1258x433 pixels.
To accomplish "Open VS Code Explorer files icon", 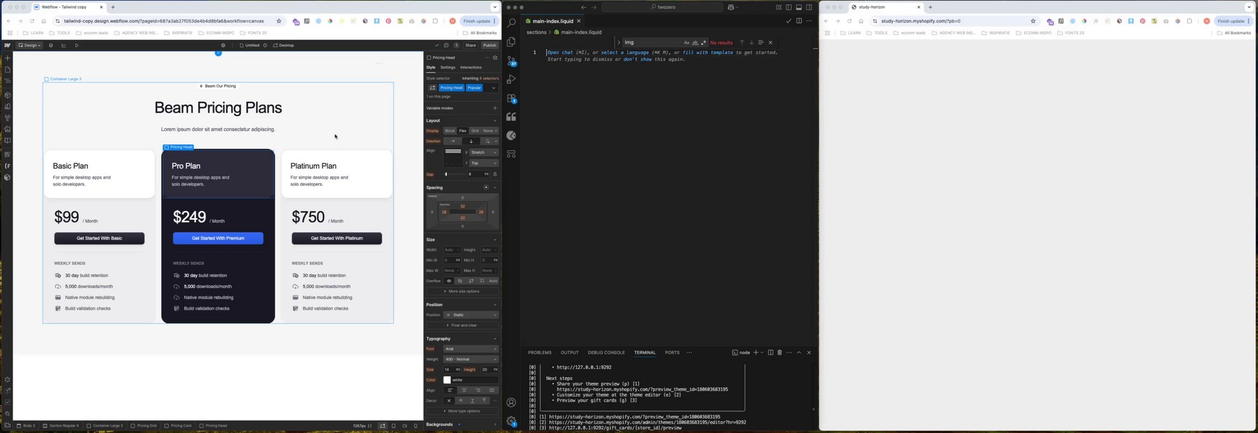I will tap(511, 42).
